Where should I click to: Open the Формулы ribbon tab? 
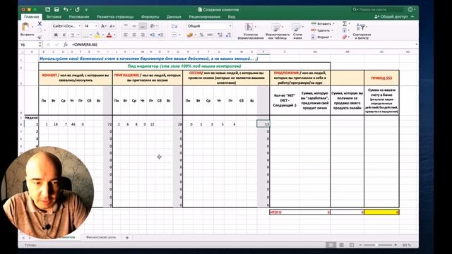pos(150,17)
